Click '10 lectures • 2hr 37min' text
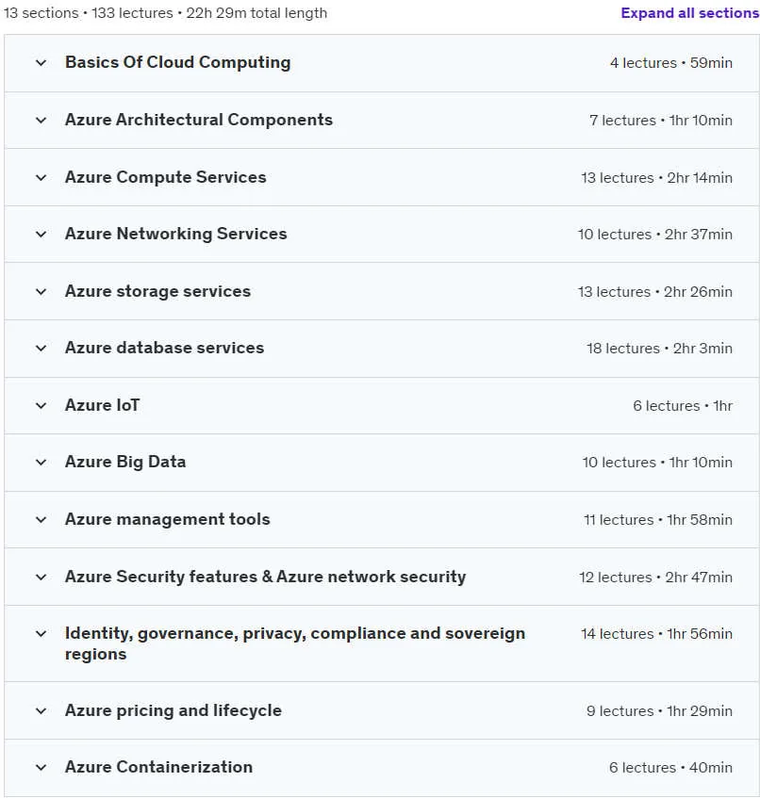The width and height of the screenshot is (760, 798). (655, 235)
